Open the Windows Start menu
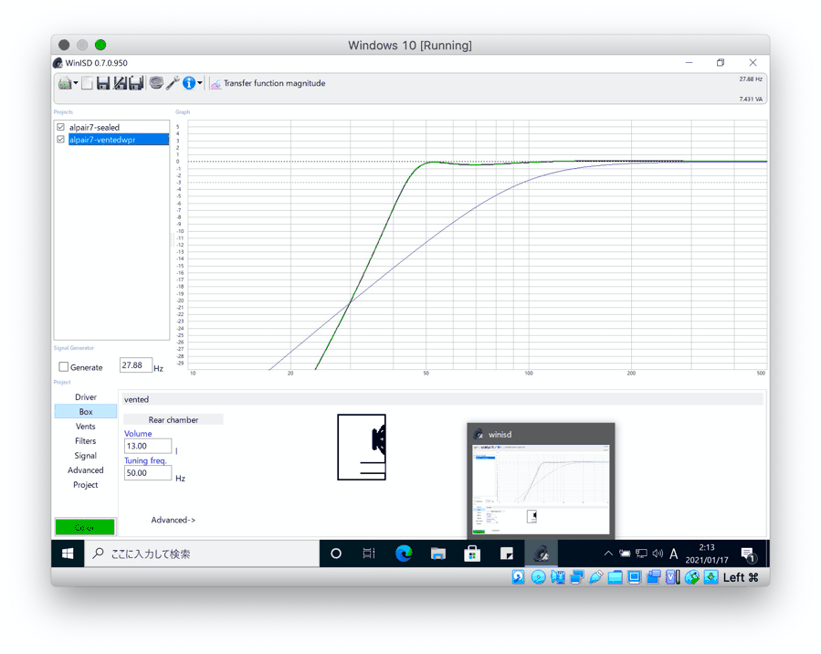This screenshot has width=821, height=654. click(x=68, y=554)
